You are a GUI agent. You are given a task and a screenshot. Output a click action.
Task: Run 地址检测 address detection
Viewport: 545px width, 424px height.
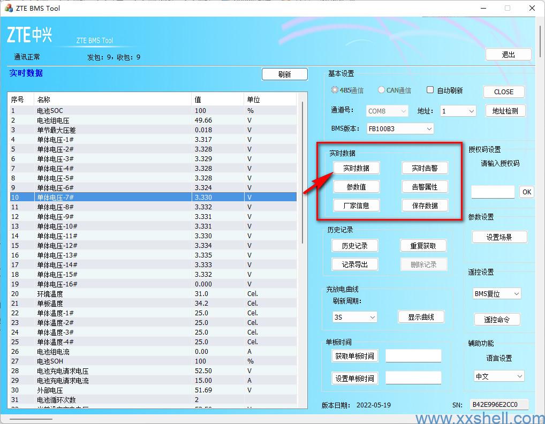[x=505, y=111]
